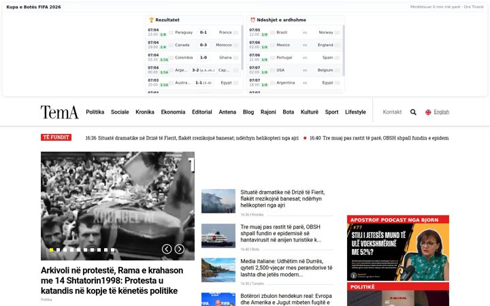Open Drizë fire article thumbnail

click(x=218, y=201)
